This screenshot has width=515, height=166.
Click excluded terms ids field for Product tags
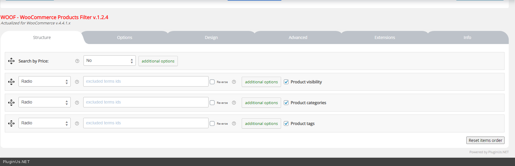tap(146, 123)
